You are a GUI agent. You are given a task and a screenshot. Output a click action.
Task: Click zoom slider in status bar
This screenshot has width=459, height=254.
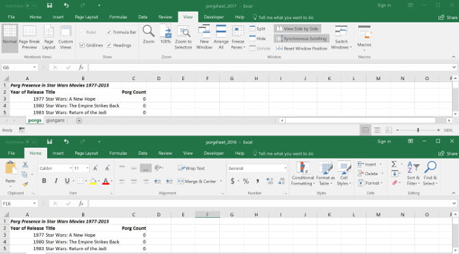(x=418, y=130)
